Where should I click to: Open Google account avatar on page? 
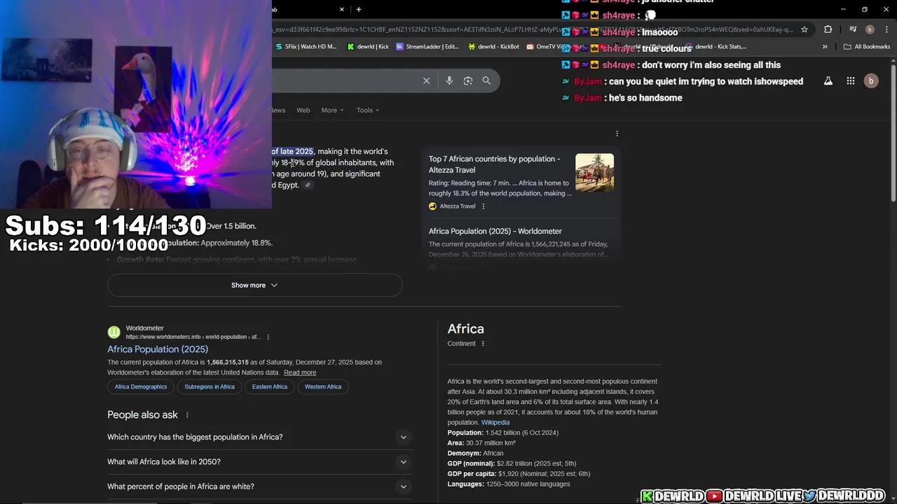pyautogui.click(x=871, y=81)
